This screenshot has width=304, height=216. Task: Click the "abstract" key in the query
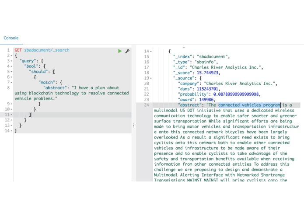coord(55,88)
